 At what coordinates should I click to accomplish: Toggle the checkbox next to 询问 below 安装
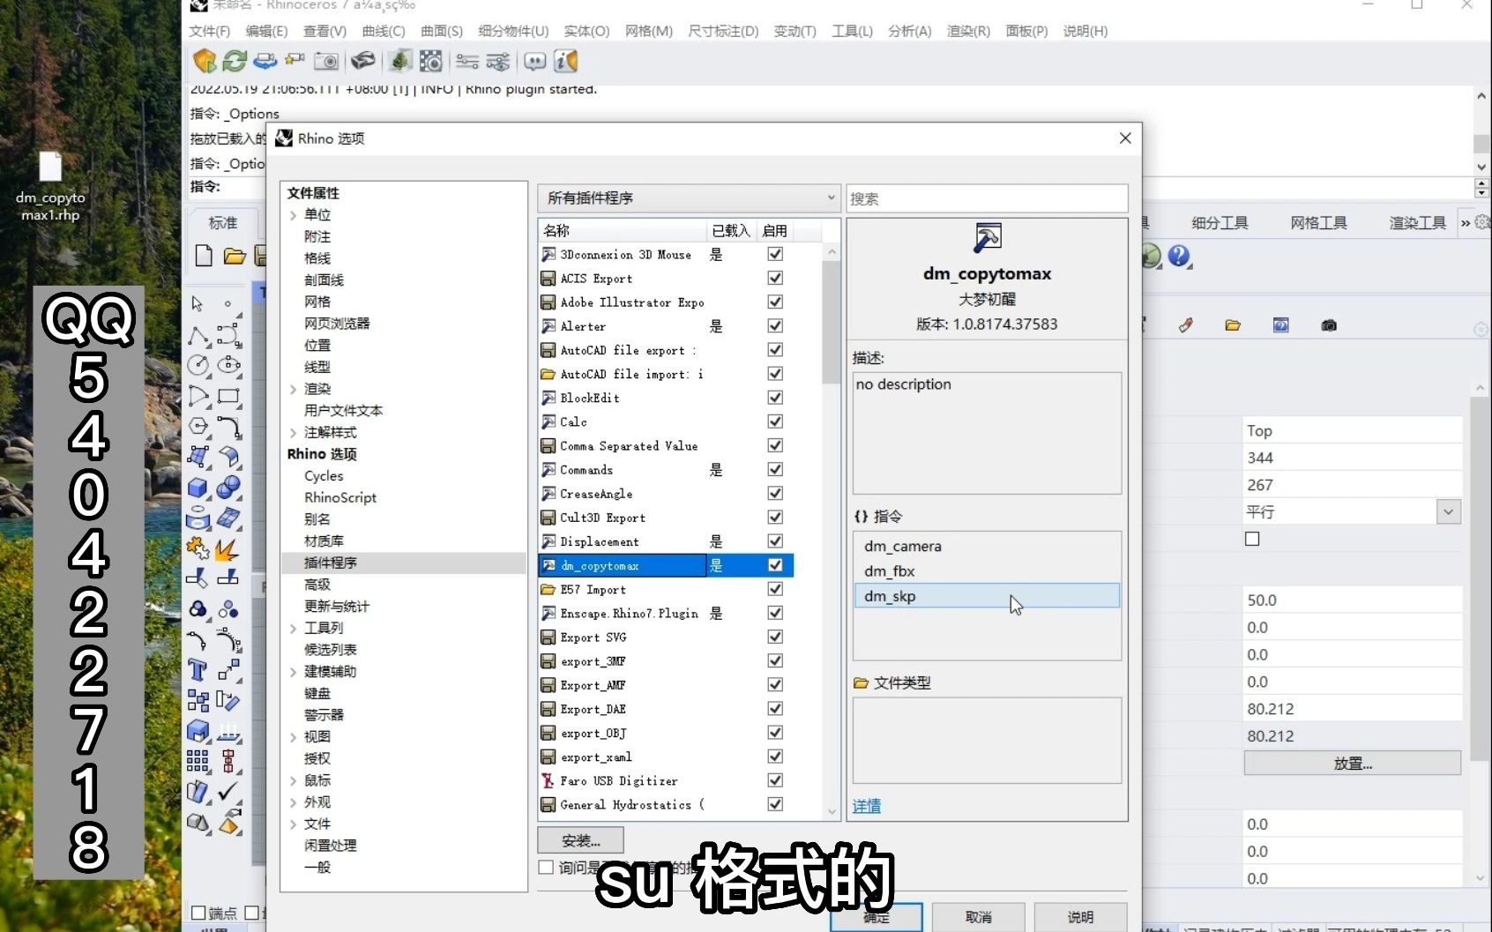pos(546,868)
